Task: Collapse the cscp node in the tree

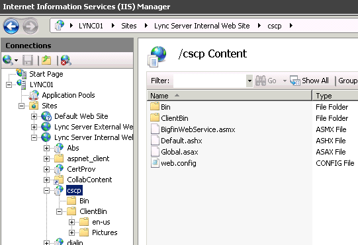Action: (x=46, y=191)
